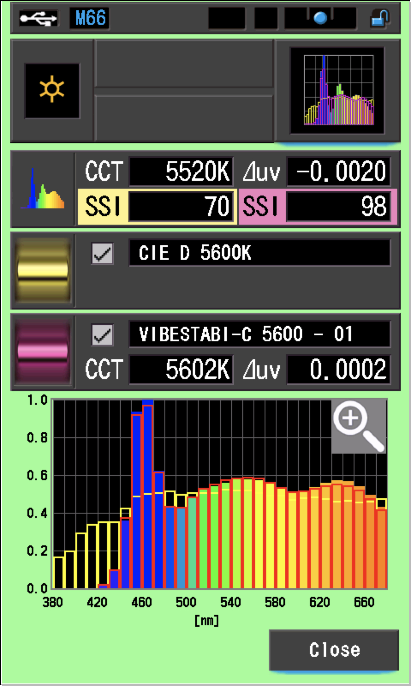Screen dimensions: 411x686
Task: Click the pink SSI value 98
Action: pyautogui.click(x=338, y=207)
